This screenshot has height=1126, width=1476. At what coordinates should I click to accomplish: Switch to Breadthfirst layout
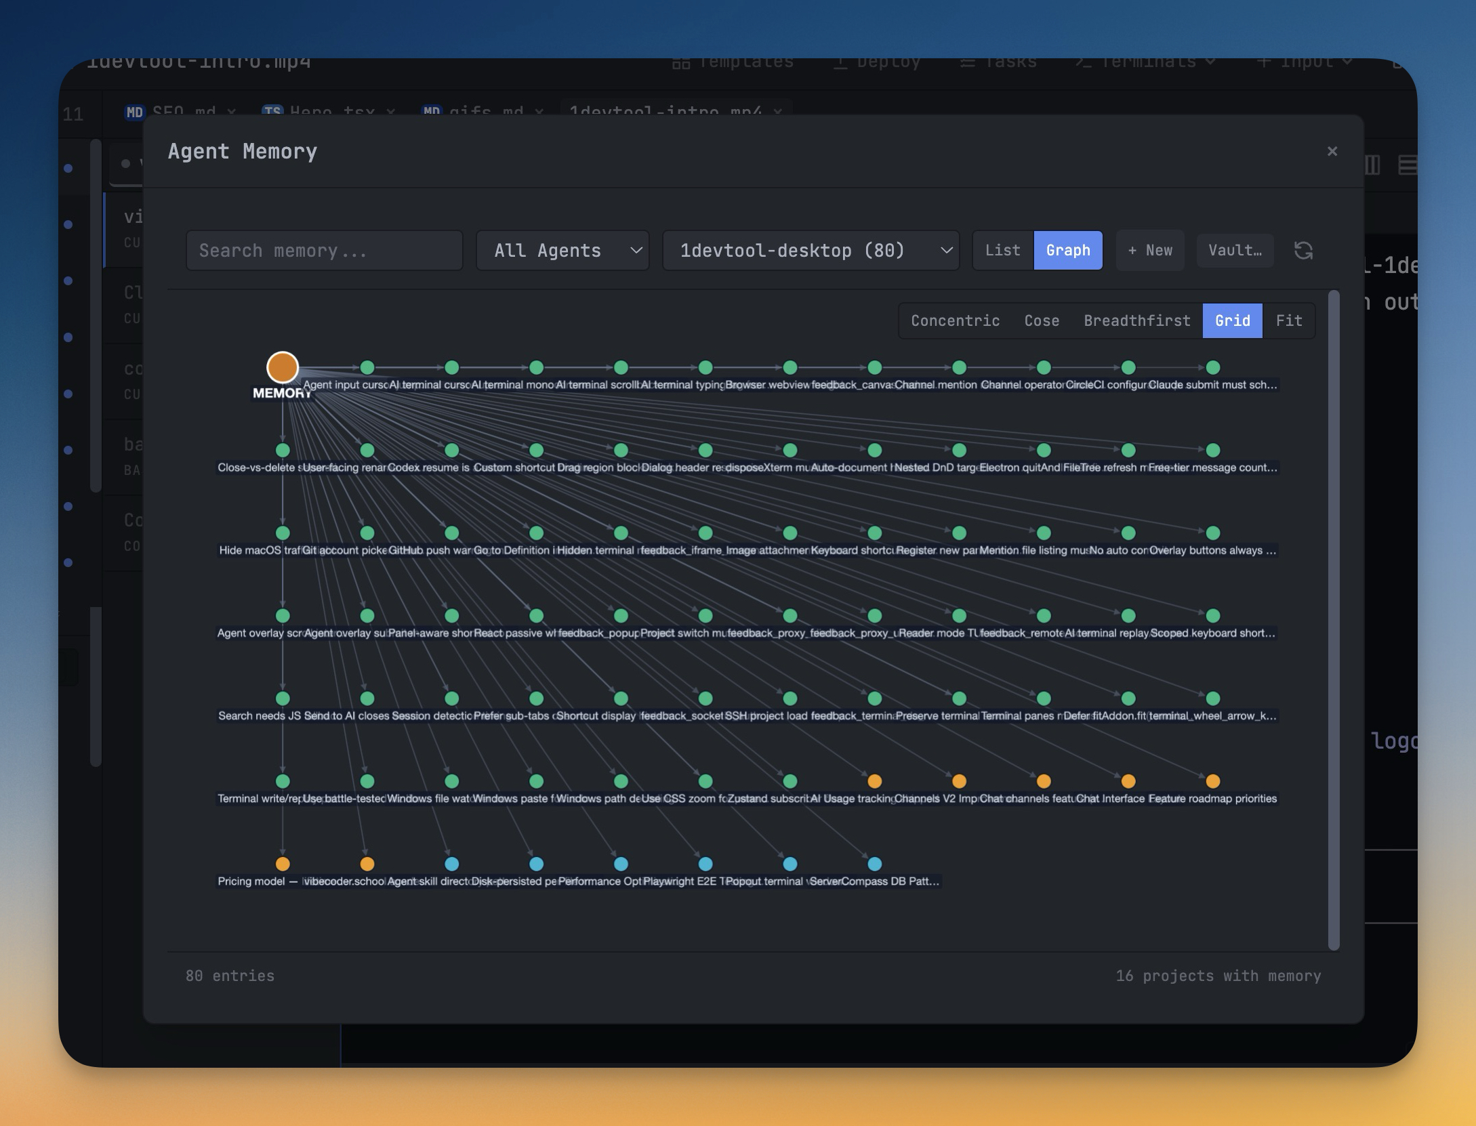(1136, 320)
